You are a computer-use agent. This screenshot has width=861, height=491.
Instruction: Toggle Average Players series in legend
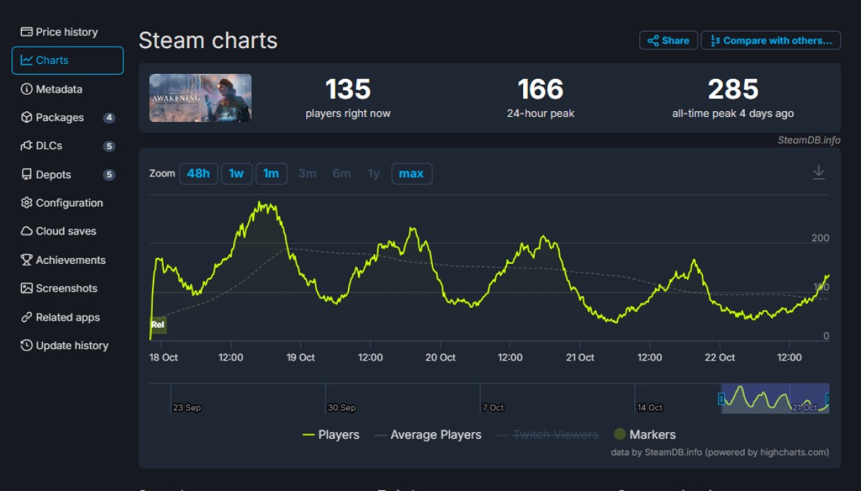tap(428, 434)
